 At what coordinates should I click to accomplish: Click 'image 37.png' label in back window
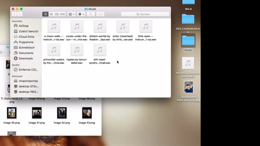[x=62, y=99]
